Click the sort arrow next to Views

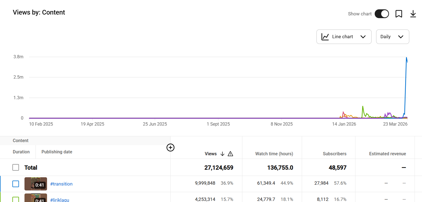click(223, 154)
